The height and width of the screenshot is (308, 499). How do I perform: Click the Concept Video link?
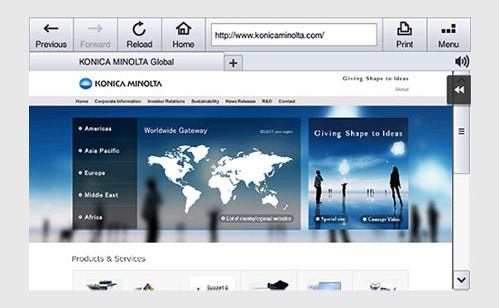(381, 219)
